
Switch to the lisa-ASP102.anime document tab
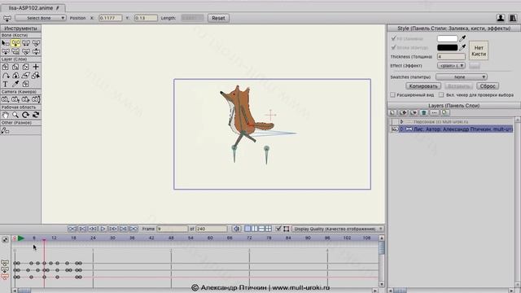(x=33, y=7)
